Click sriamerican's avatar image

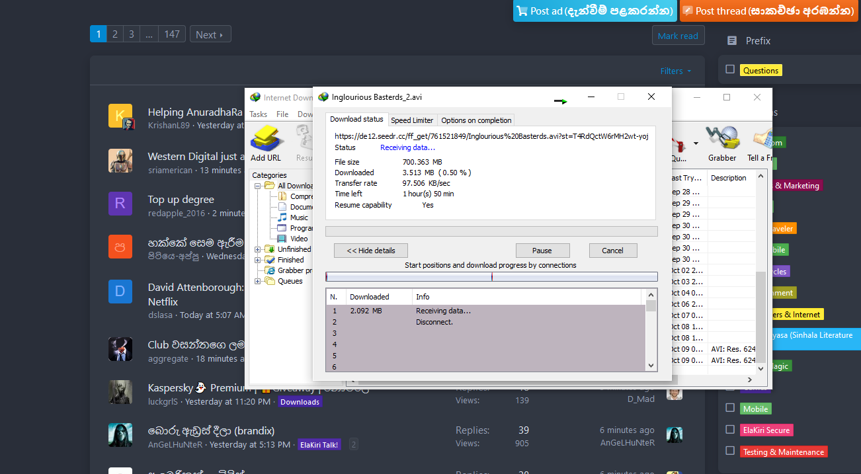(120, 161)
